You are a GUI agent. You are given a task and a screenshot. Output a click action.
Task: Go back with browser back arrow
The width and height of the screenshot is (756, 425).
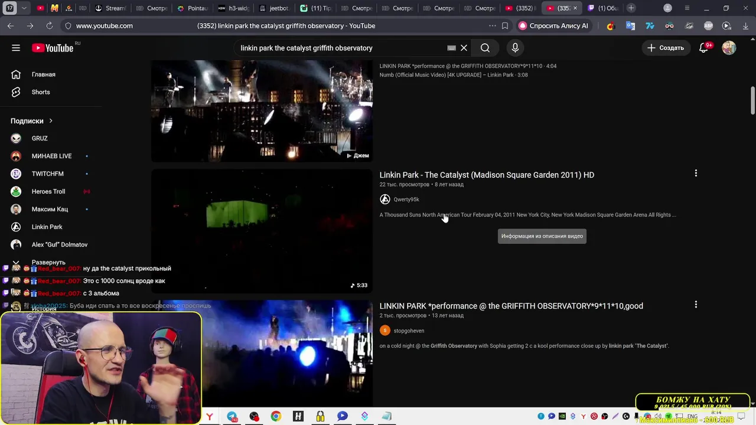(11, 26)
